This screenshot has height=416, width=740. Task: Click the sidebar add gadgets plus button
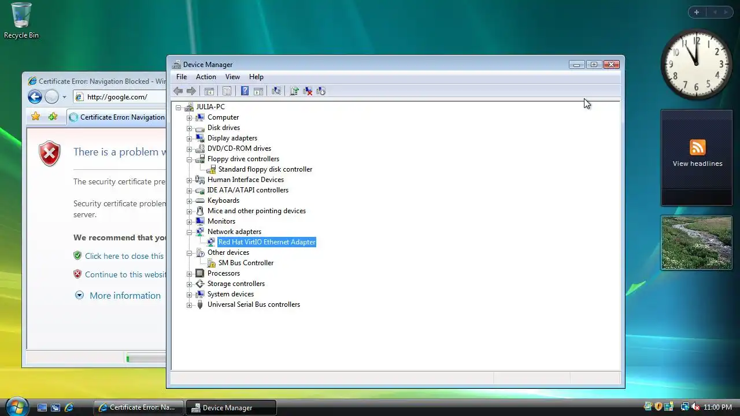(697, 12)
